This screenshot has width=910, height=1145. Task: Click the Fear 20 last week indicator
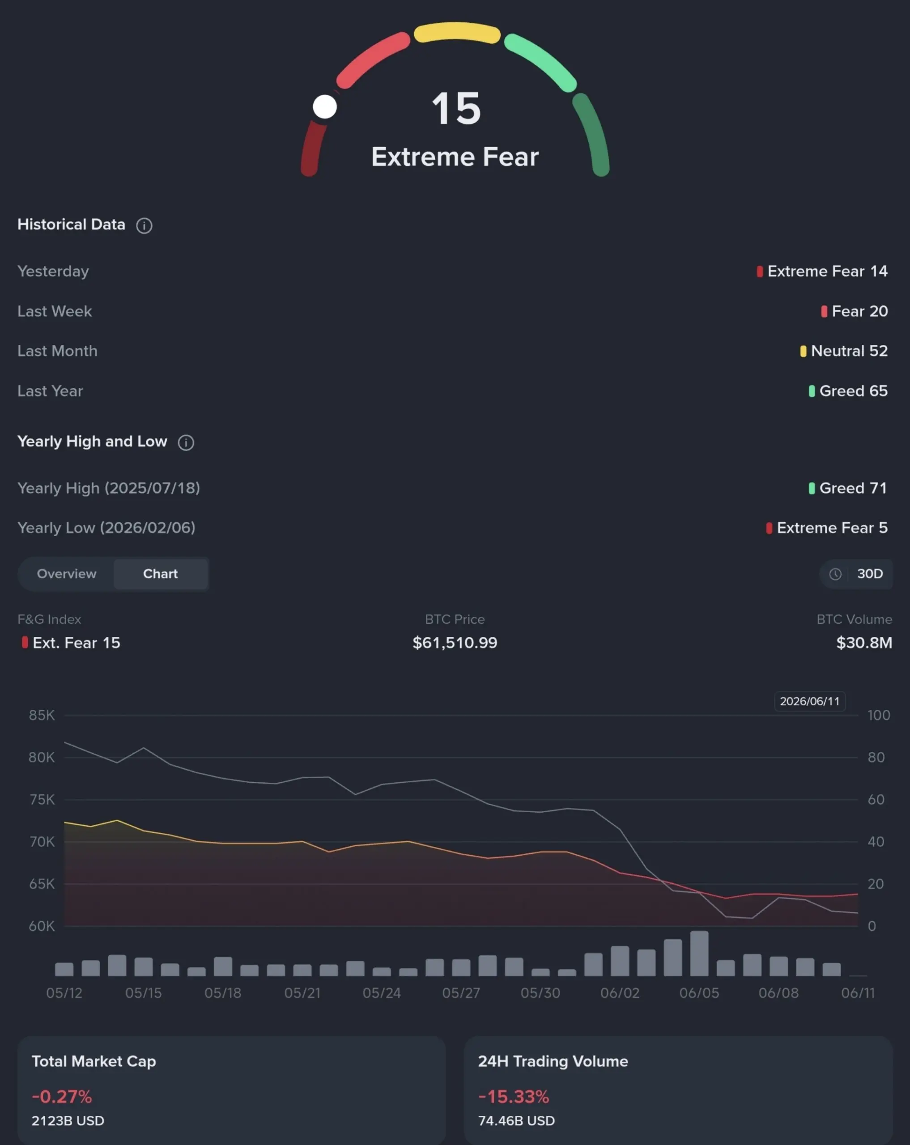point(854,311)
